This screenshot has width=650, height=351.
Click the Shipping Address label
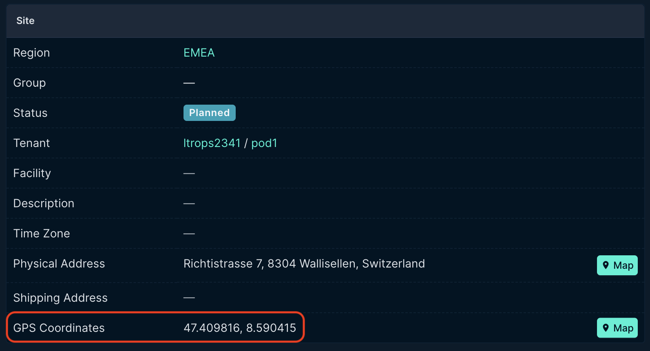coord(60,298)
